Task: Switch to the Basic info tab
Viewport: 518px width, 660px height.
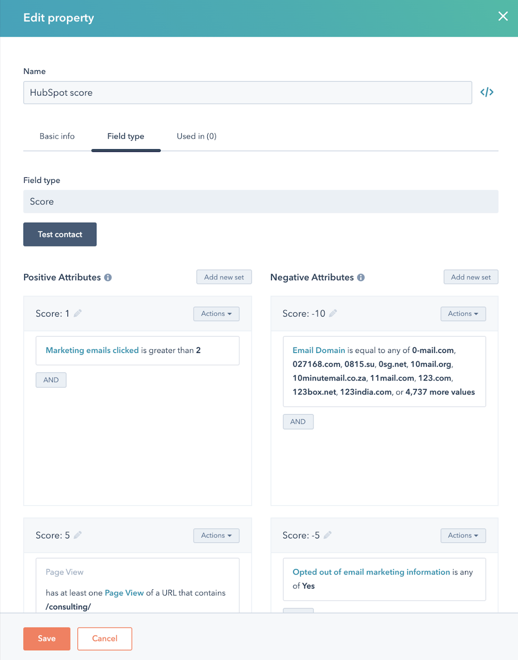Action: (57, 136)
